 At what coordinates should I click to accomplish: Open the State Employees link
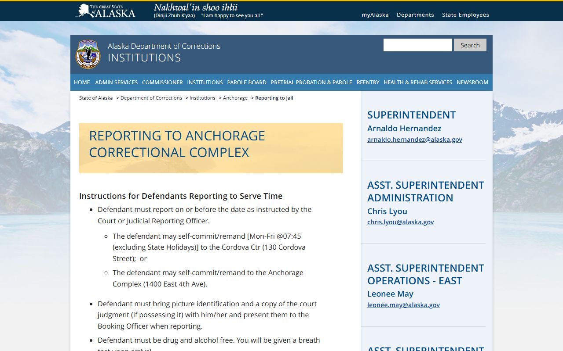coord(465,15)
